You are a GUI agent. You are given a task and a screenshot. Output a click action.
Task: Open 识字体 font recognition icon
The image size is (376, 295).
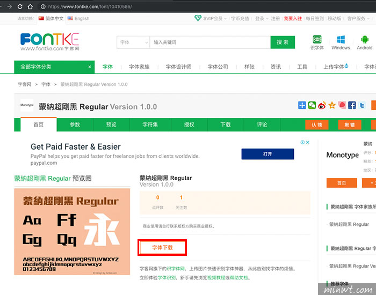[317, 42]
